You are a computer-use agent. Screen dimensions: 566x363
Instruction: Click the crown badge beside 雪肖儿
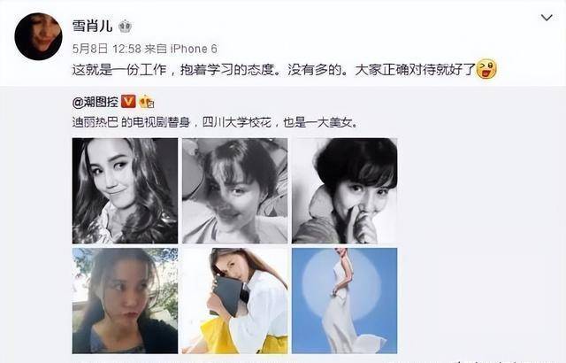click(125, 27)
